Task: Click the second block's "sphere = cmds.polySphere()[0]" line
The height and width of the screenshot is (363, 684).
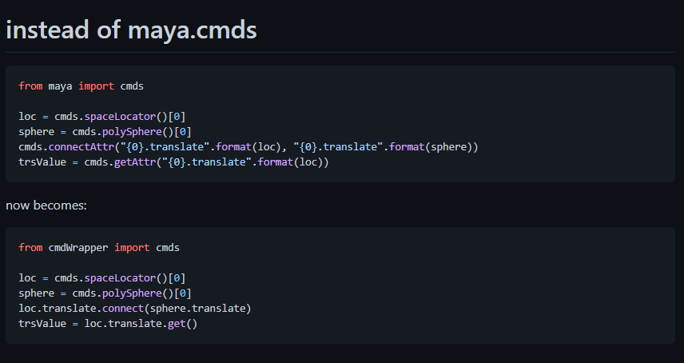Action: point(105,293)
